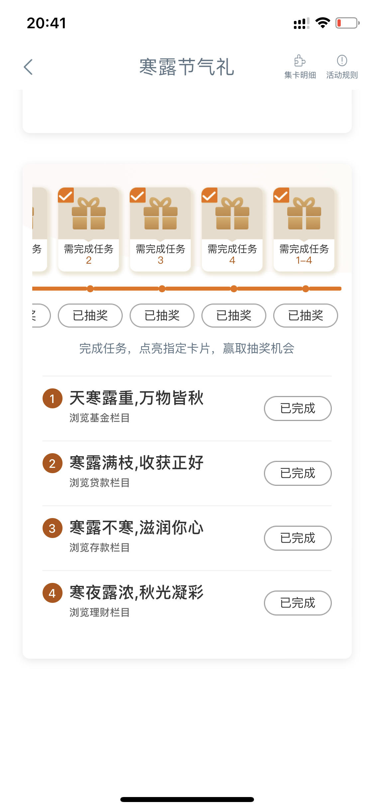Click the checkmark on the task 3 card
This screenshot has height=810, width=374.
[x=138, y=196]
